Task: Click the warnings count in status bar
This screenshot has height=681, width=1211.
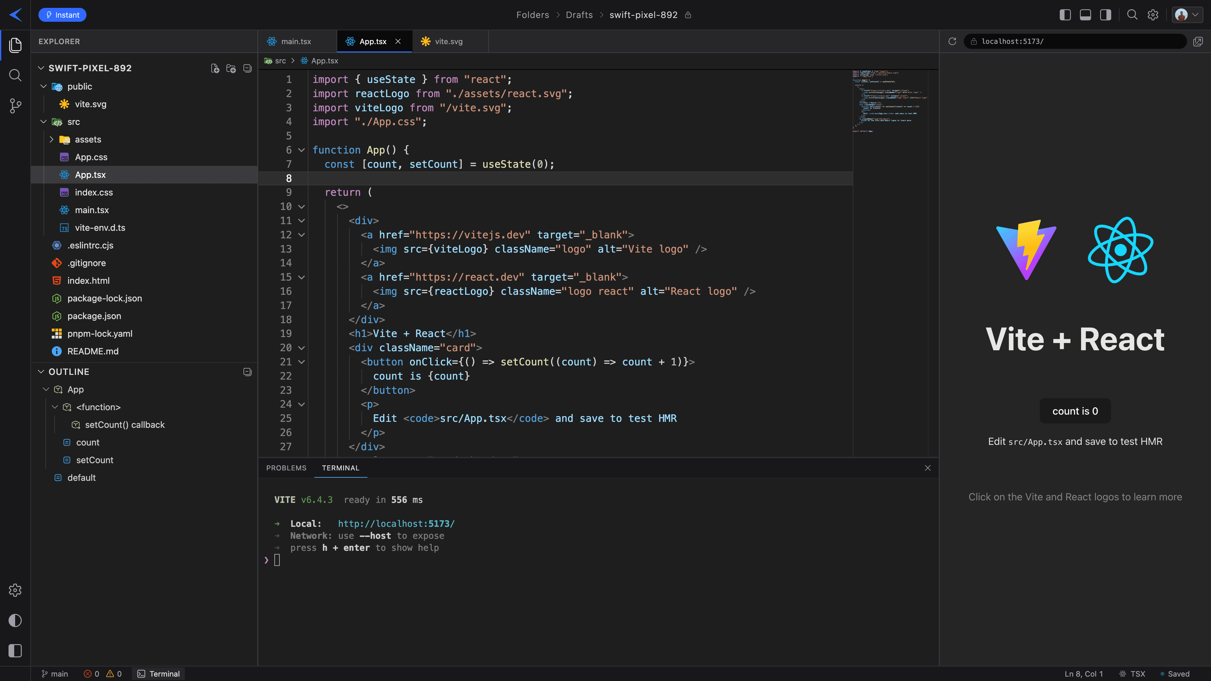Action: tap(114, 673)
